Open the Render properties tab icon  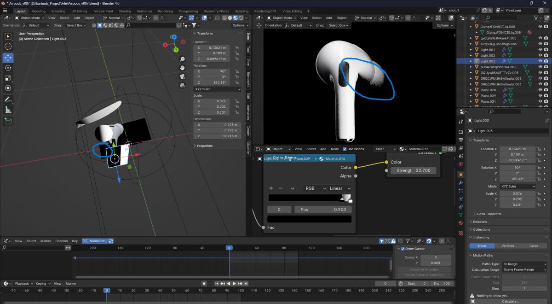pos(461,132)
